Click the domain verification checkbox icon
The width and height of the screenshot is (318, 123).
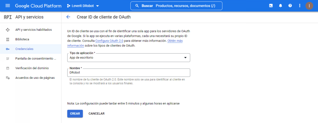(x=8, y=69)
